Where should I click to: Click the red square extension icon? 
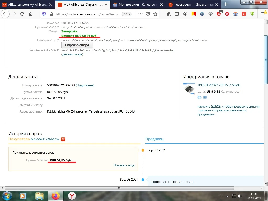244,14
